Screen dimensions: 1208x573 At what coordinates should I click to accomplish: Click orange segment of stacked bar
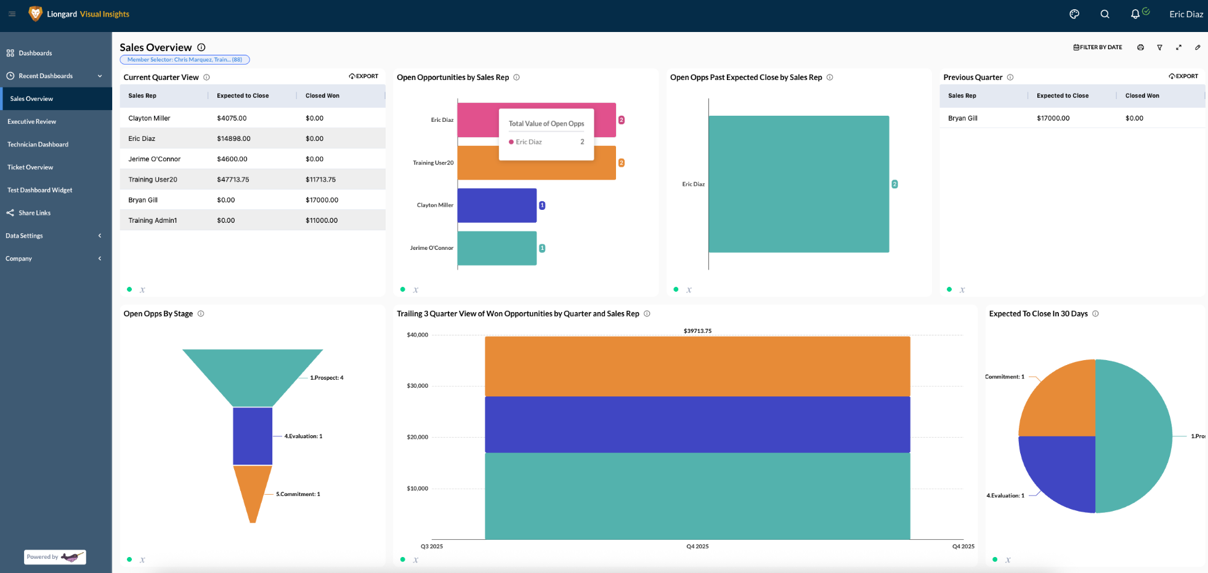[697, 366]
